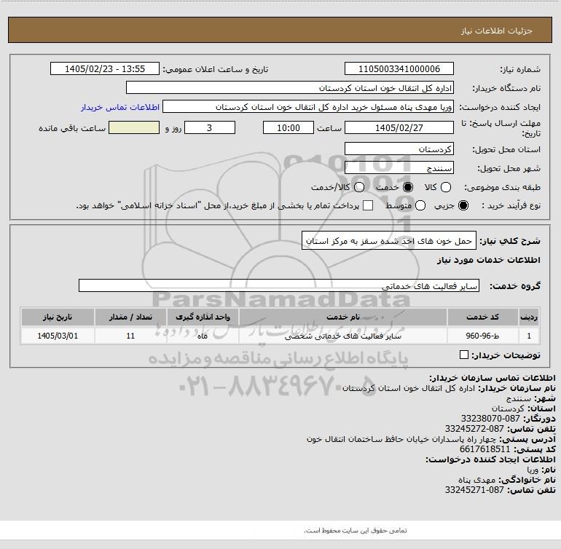Select the نام دستگاه خریدار field
The image size is (561, 549).
(x=290, y=87)
